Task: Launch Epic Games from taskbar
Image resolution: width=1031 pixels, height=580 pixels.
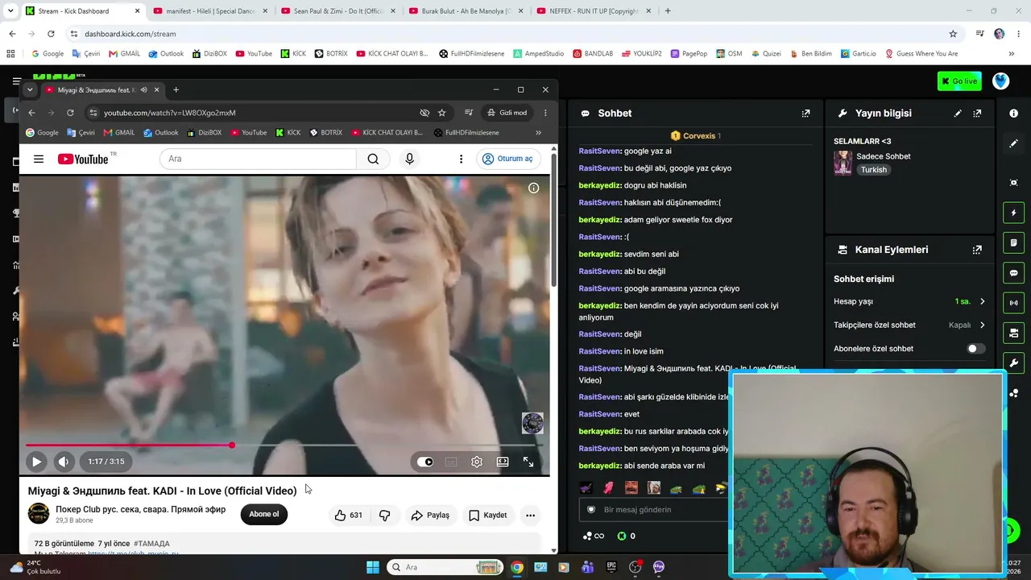Action: point(611,567)
